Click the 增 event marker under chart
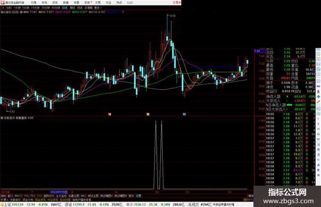 [x=109, y=114]
